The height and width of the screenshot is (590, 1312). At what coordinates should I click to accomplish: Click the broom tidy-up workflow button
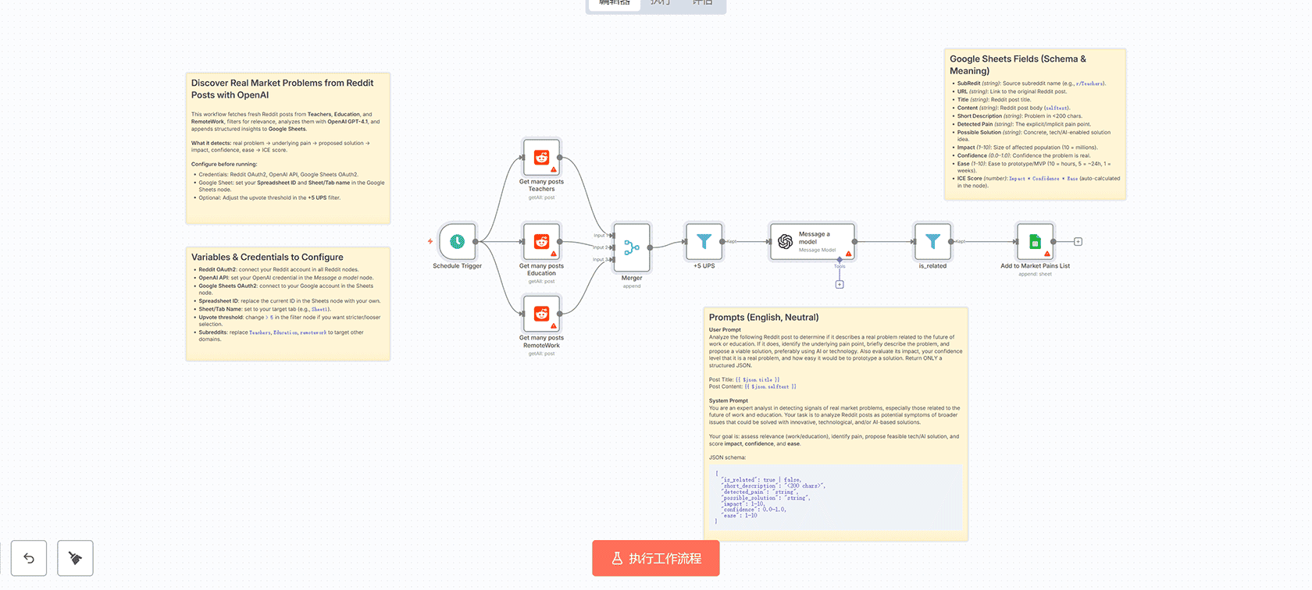pyautogui.click(x=75, y=558)
